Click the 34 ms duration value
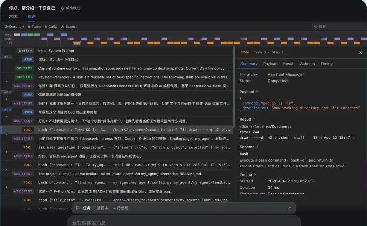367x226 pixels. point(273,187)
